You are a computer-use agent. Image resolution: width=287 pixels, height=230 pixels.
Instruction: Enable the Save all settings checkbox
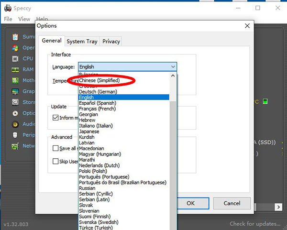click(56, 149)
